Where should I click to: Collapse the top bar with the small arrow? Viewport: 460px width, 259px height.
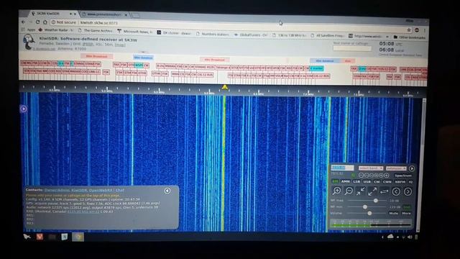(x=143, y=52)
